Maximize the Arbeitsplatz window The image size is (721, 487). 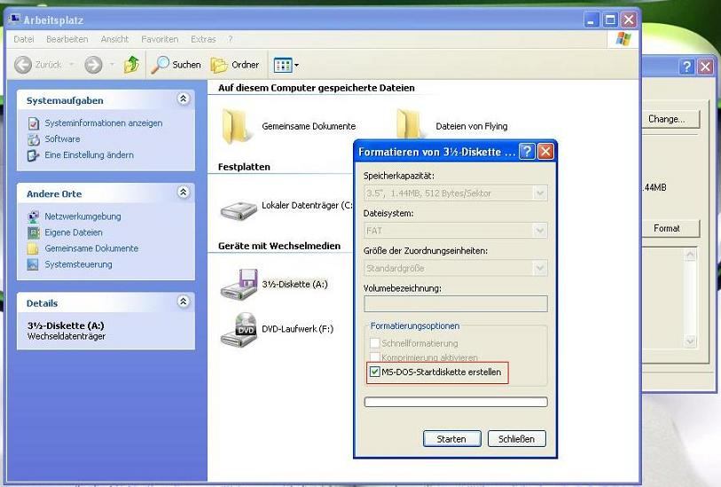pyautogui.click(x=610, y=20)
